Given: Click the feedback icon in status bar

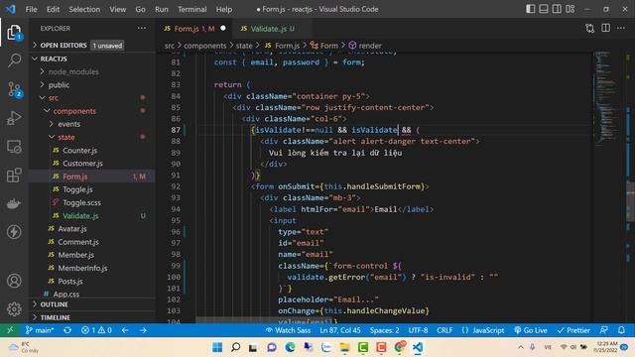Looking at the screenshot, I should pyautogui.click(x=604, y=330).
